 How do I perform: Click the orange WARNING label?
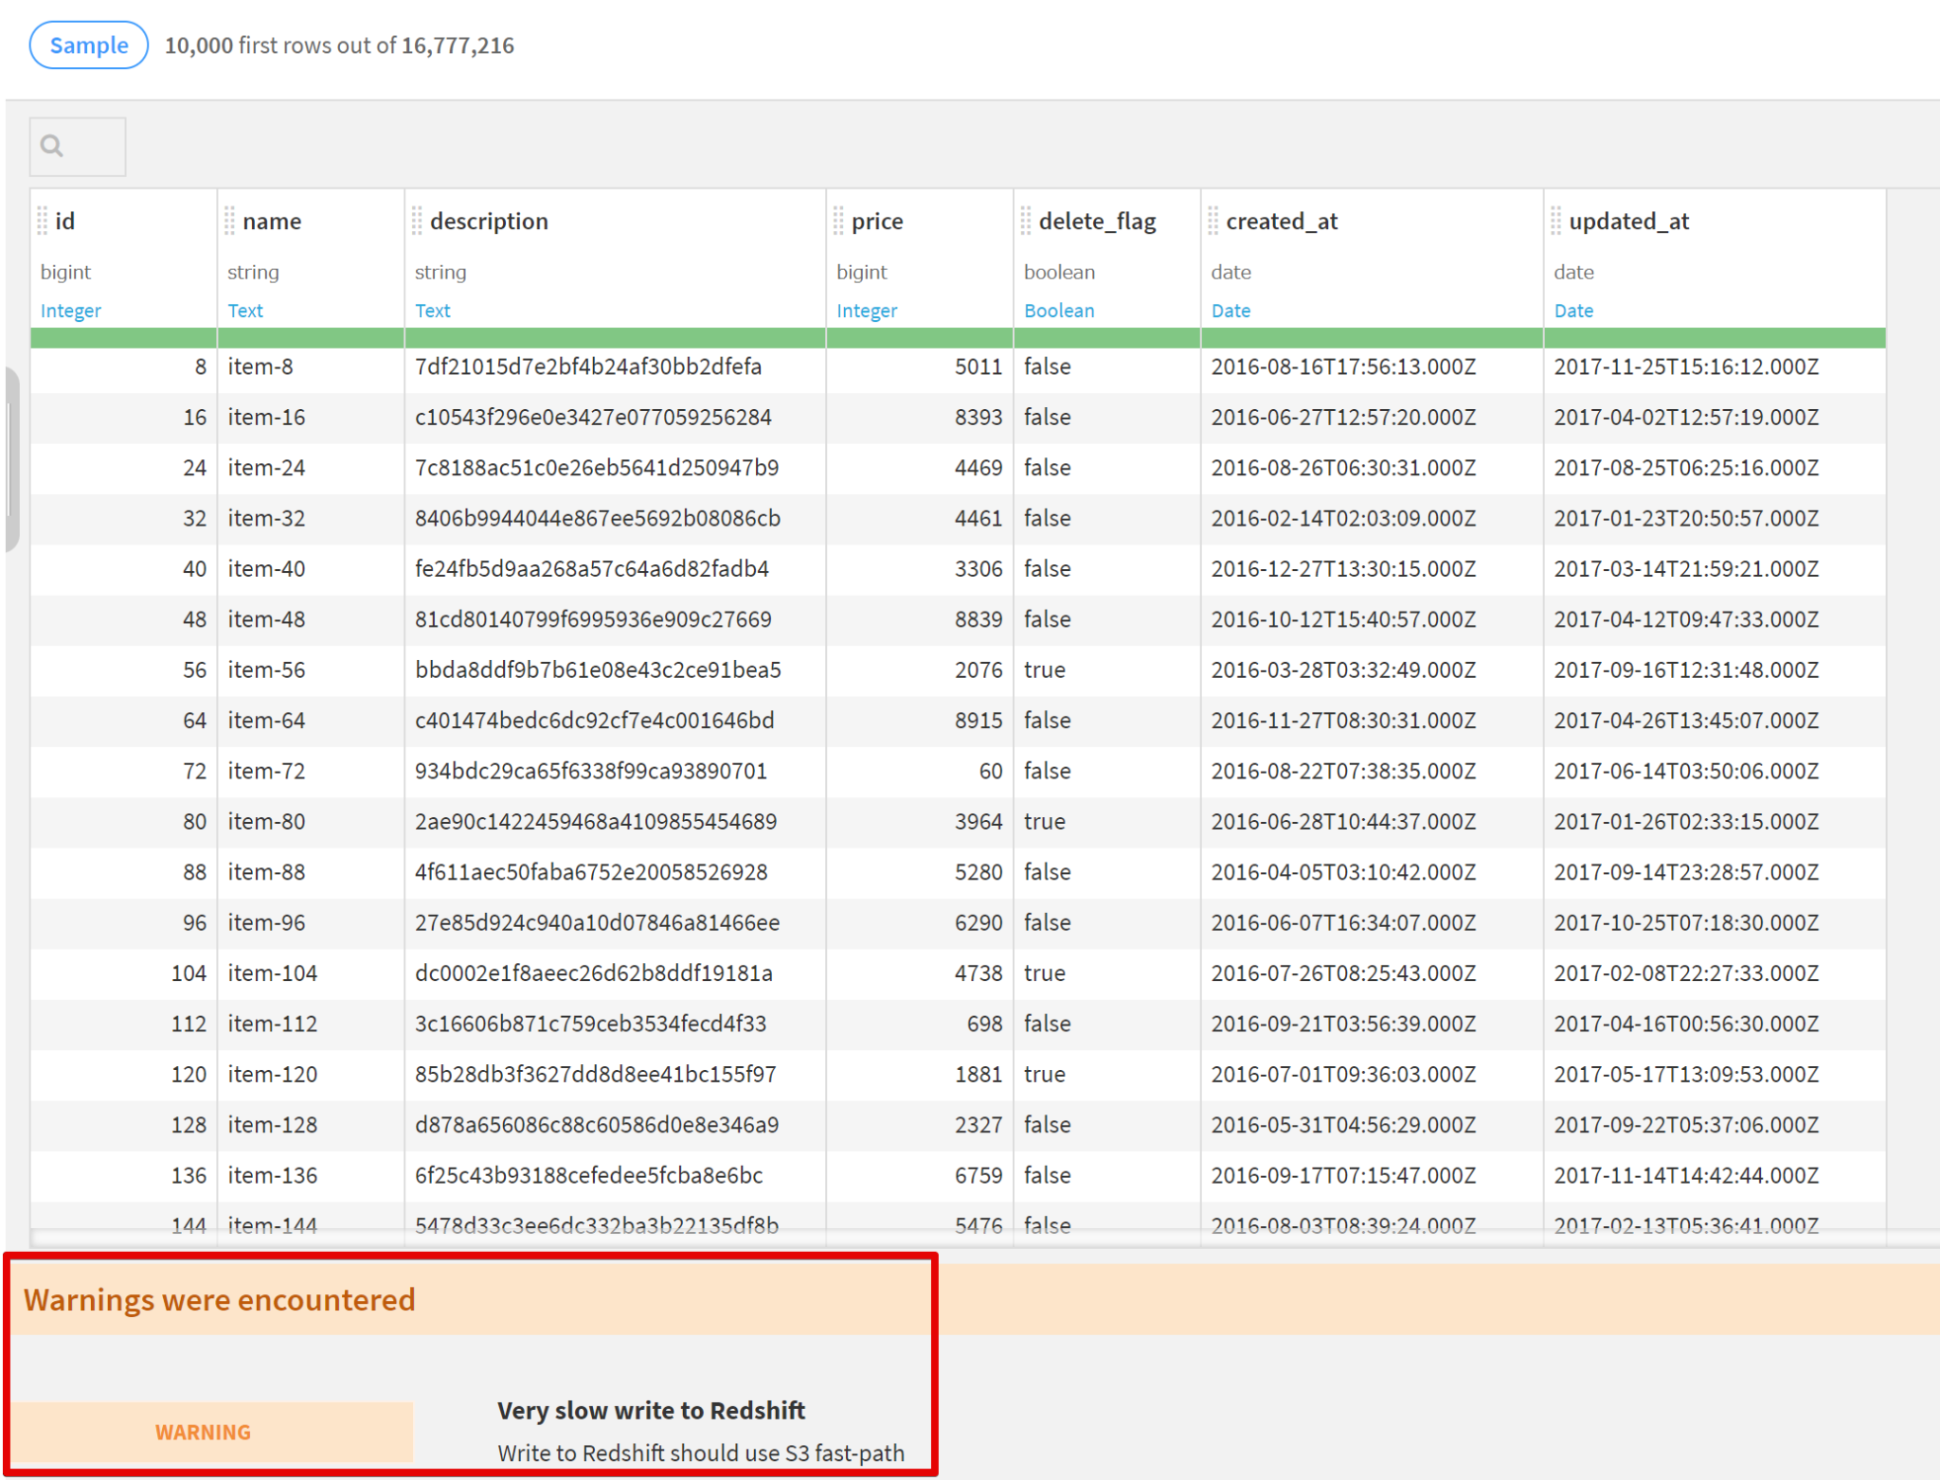204,1432
